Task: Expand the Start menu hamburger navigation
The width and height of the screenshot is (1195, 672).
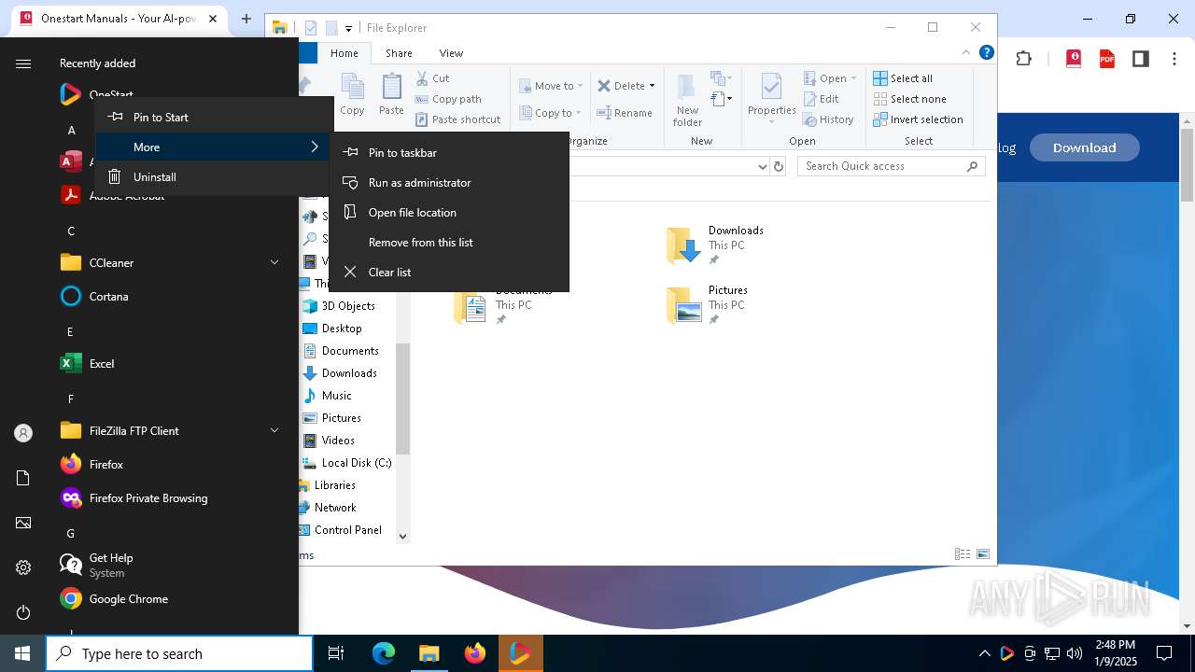Action: [23, 63]
